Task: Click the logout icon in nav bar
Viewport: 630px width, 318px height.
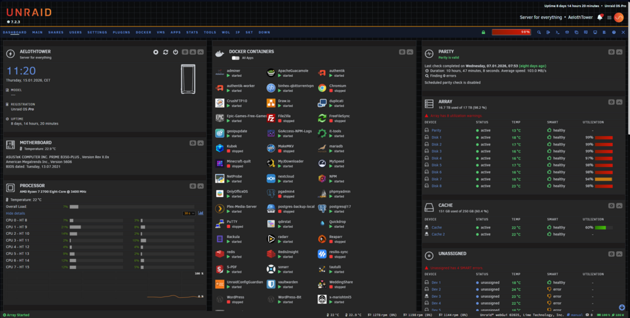Action: click(x=548, y=32)
